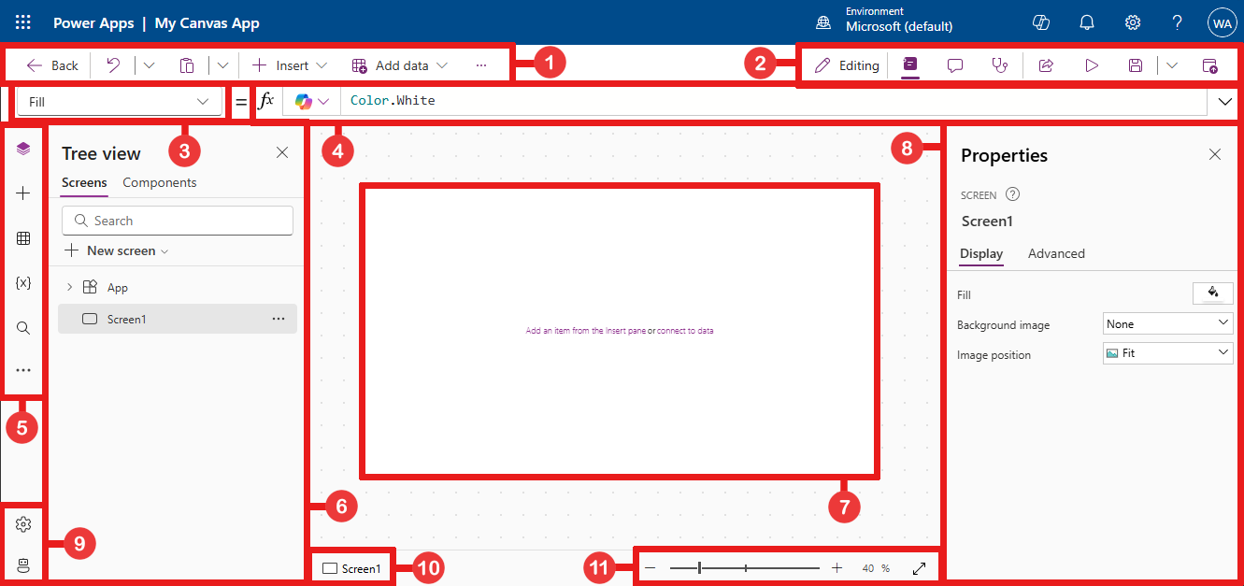Open the Search pane in sidebar
The height and width of the screenshot is (586, 1244).
click(x=23, y=328)
